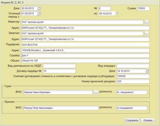This screenshot has width=160, height=126.
Task: Click the Номер единичной расценки label
Action: (x=99, y=81)
